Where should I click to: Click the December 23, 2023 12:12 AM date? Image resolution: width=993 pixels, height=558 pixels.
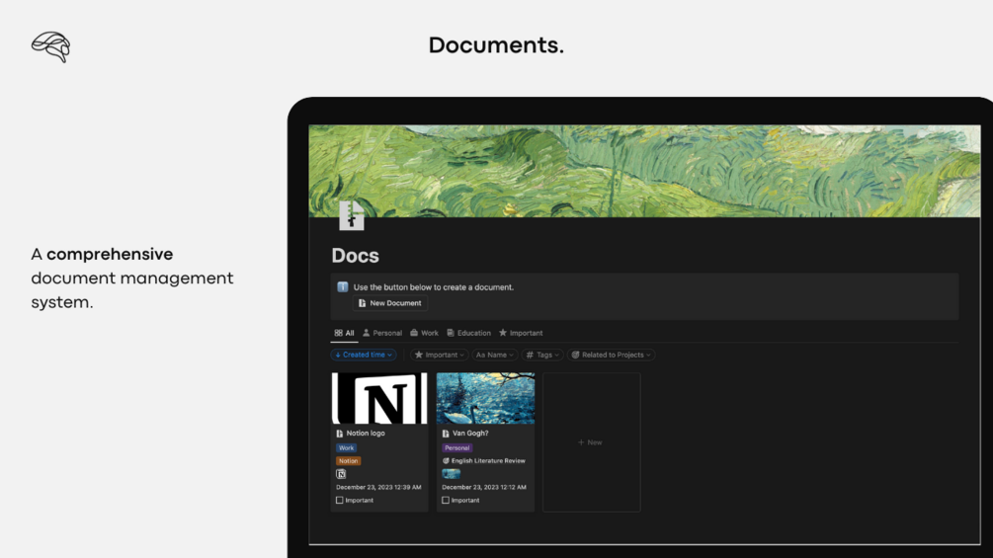pyautogui.click(x=484, y=488)
